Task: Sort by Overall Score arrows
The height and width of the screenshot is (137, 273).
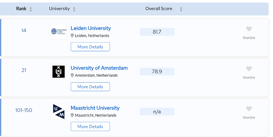Action: [x=181, y=9]
